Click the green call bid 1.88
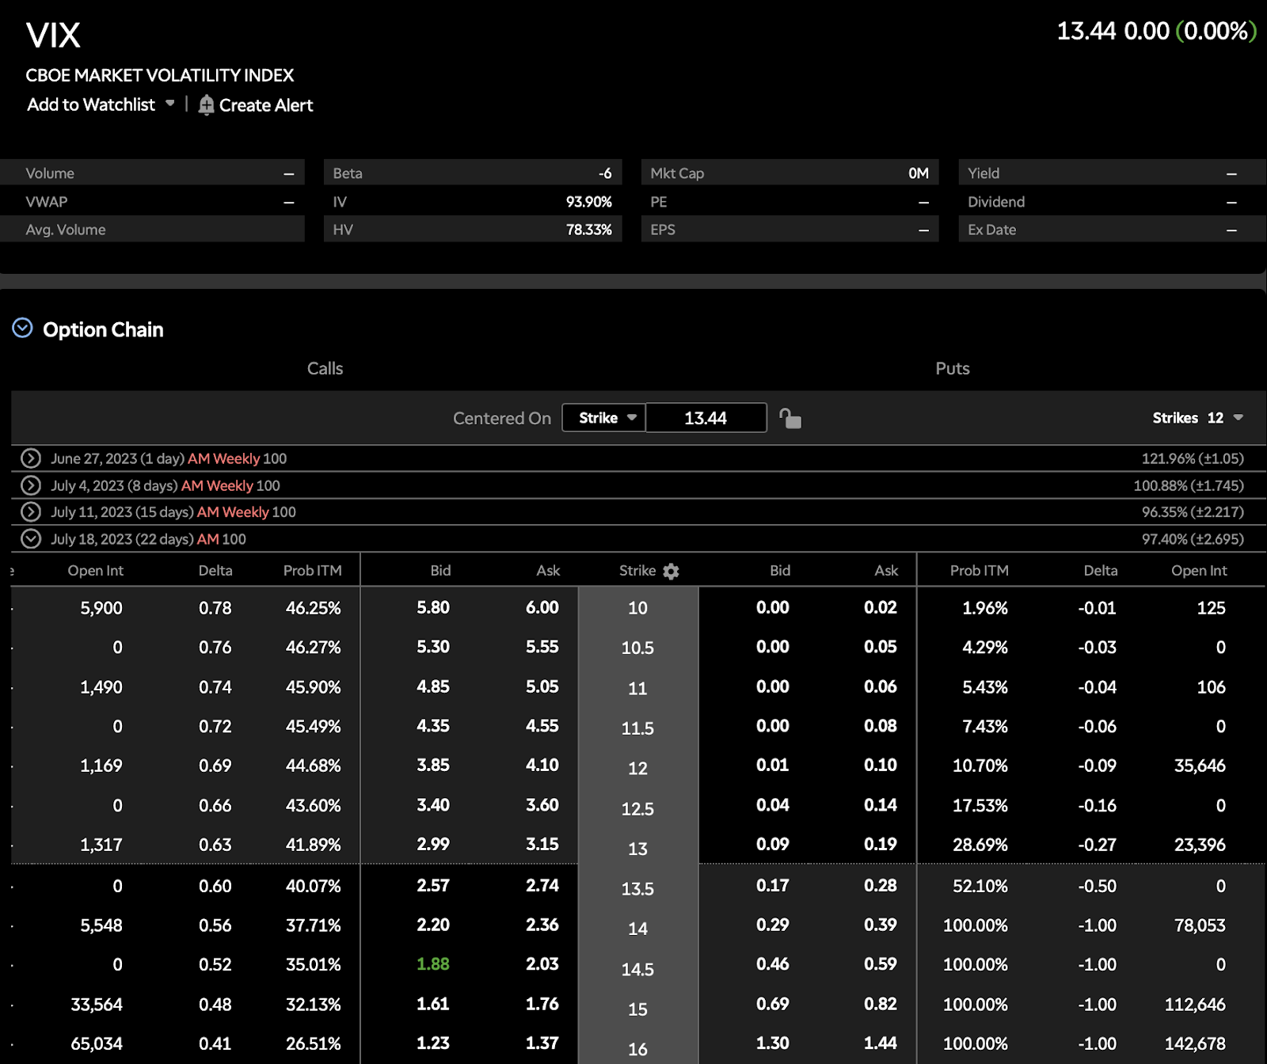 click(433, 963)
